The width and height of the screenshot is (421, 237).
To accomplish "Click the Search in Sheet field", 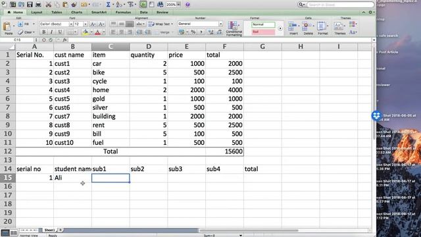I will 340,5.
